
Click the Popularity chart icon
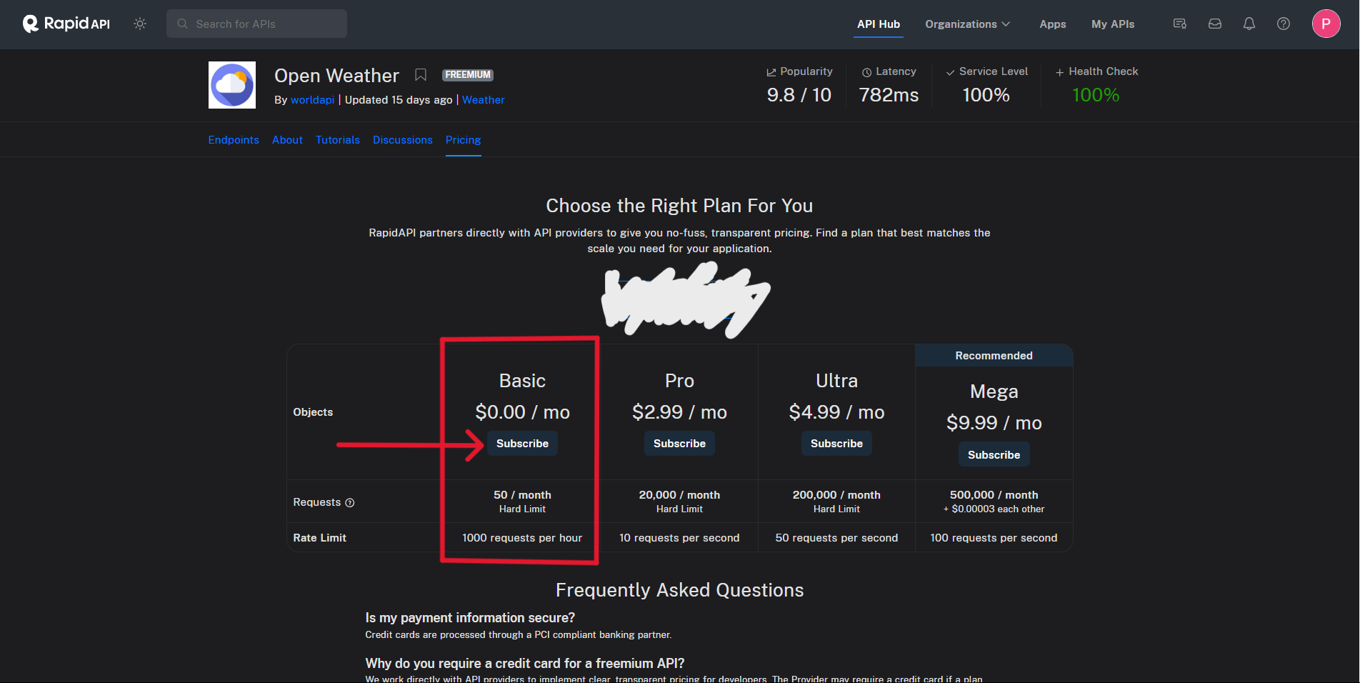point(771,72)
